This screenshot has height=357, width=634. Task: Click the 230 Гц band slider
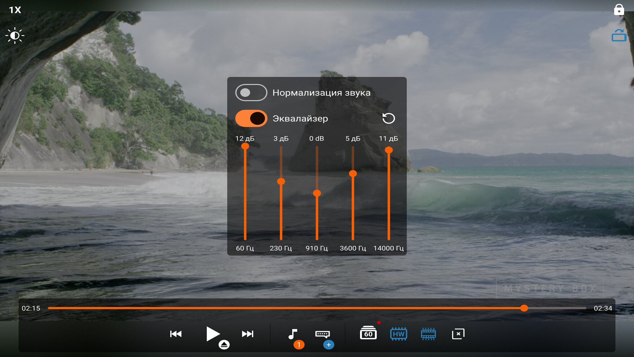click(281, 182)
